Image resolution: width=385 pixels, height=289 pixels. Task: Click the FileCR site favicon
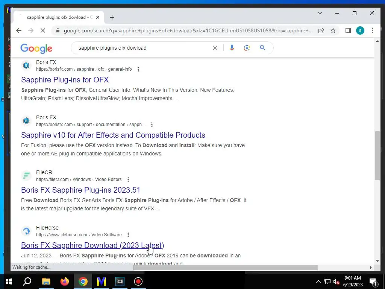pos(26,176)
